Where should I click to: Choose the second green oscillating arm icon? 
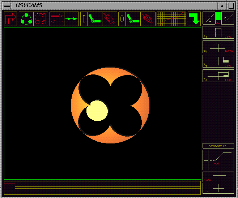click(x=133, y=19)
